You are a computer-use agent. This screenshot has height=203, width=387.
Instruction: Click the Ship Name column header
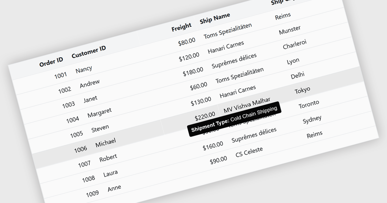point(215,18)
